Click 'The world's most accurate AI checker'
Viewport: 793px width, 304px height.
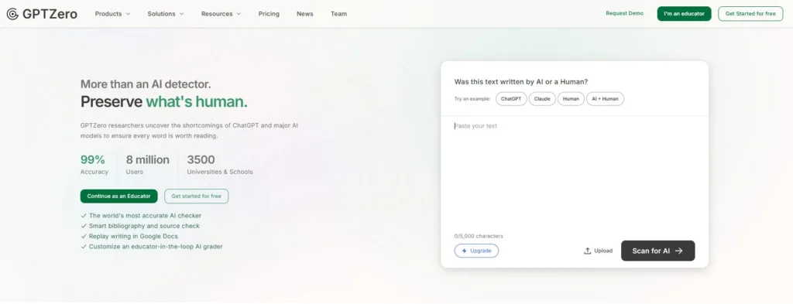pos(145,216)
